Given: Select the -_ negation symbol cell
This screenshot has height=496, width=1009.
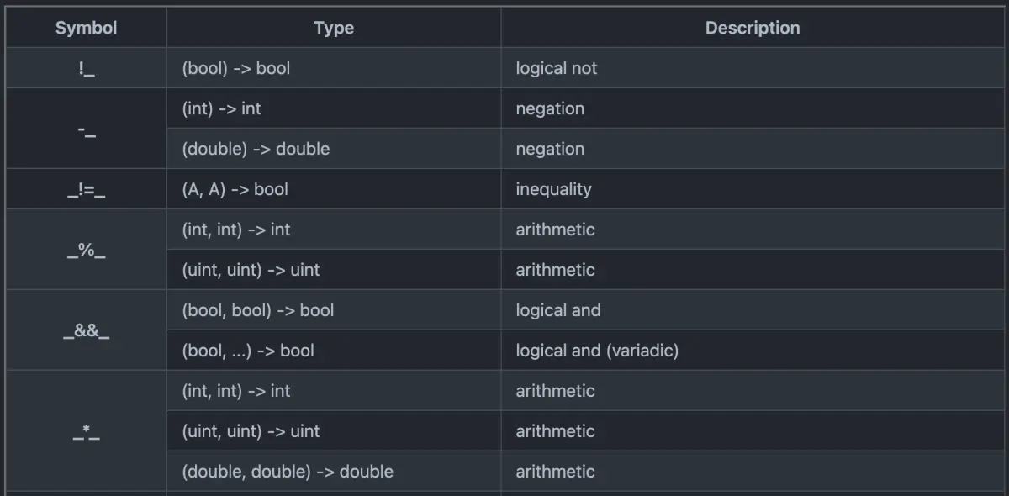Looking at the screenshot, I should pyautogui.click(x=86, y=129).
